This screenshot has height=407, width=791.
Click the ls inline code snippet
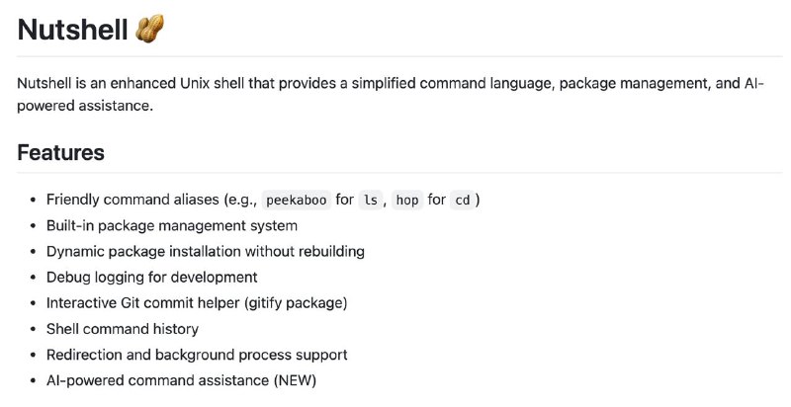coord(371,200)
